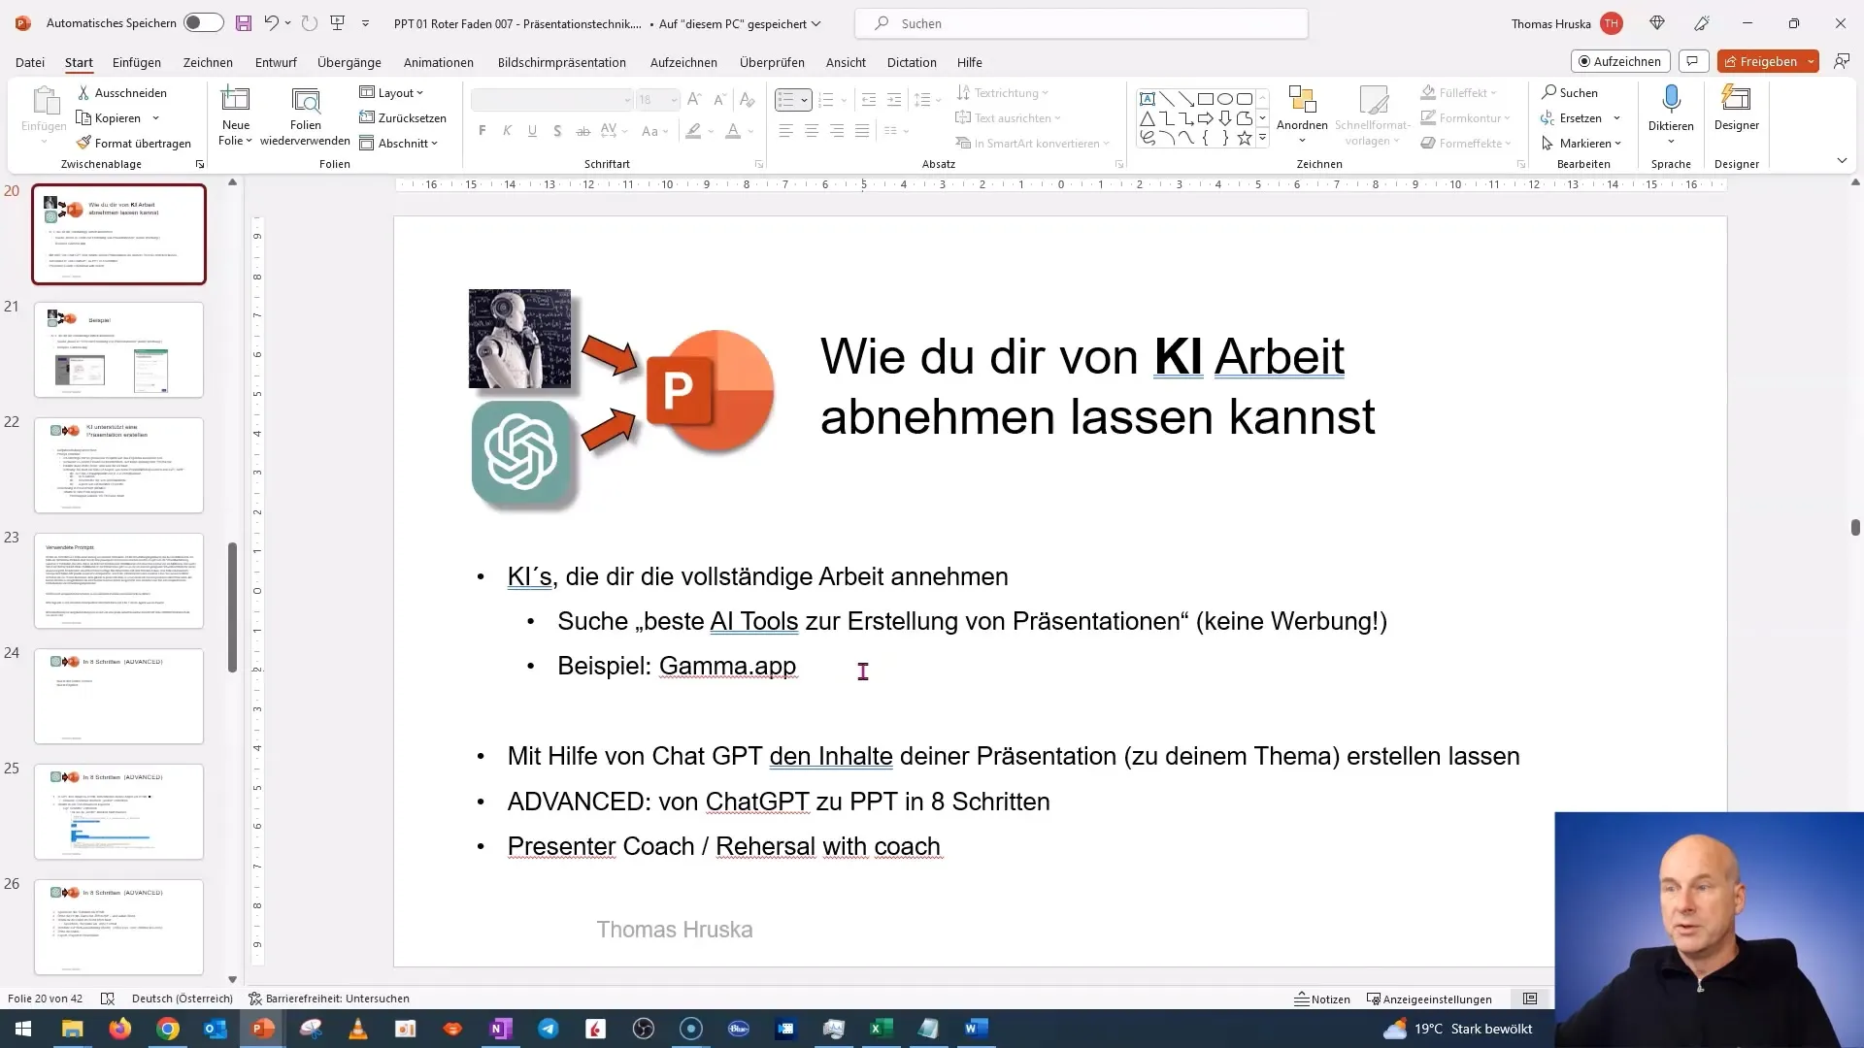
Task: Apply bold formatting (F)
Action: click(x=483, y=131)
